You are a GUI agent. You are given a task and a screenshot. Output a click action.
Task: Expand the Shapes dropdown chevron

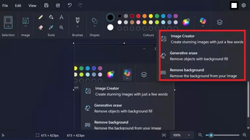tap(95, 26)
